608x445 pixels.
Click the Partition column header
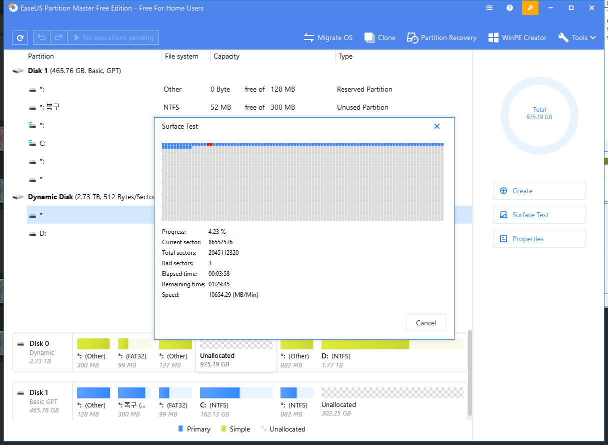click(x=41, y=56)
